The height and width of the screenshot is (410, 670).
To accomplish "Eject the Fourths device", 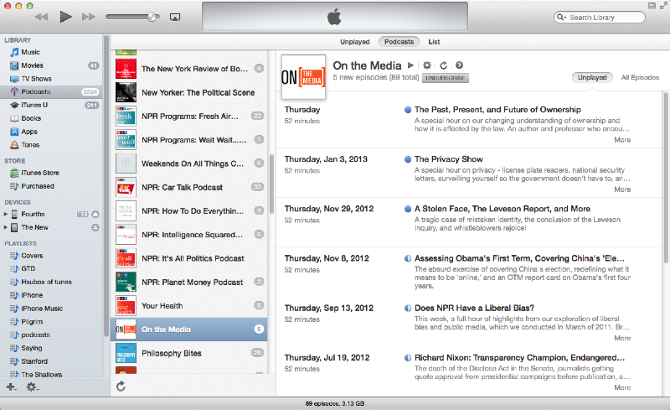I will tap(95, 214).
